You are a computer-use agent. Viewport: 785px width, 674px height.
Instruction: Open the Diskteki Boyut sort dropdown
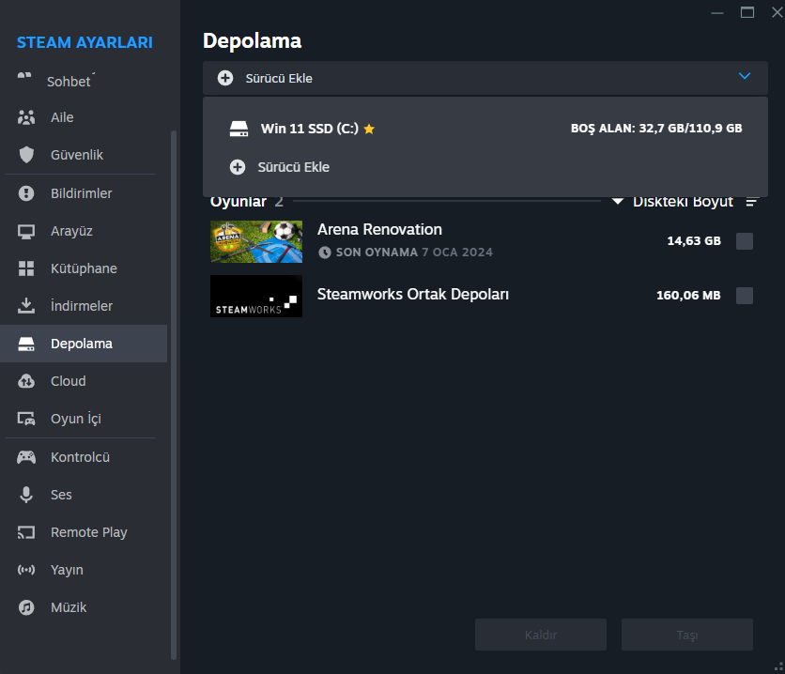point(672,201)
